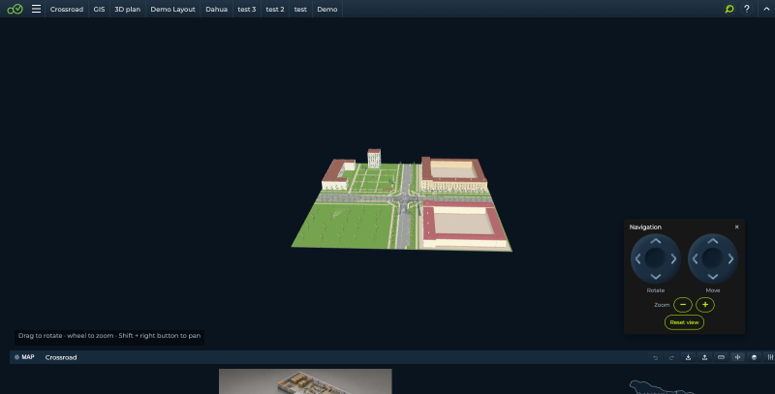Click the download import icon
Screen dimensions: 775x394
688,357
